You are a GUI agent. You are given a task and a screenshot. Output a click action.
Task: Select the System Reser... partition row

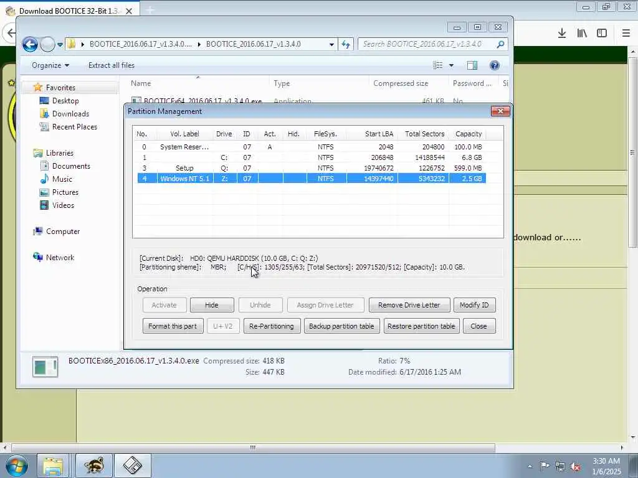coord(312,147)
